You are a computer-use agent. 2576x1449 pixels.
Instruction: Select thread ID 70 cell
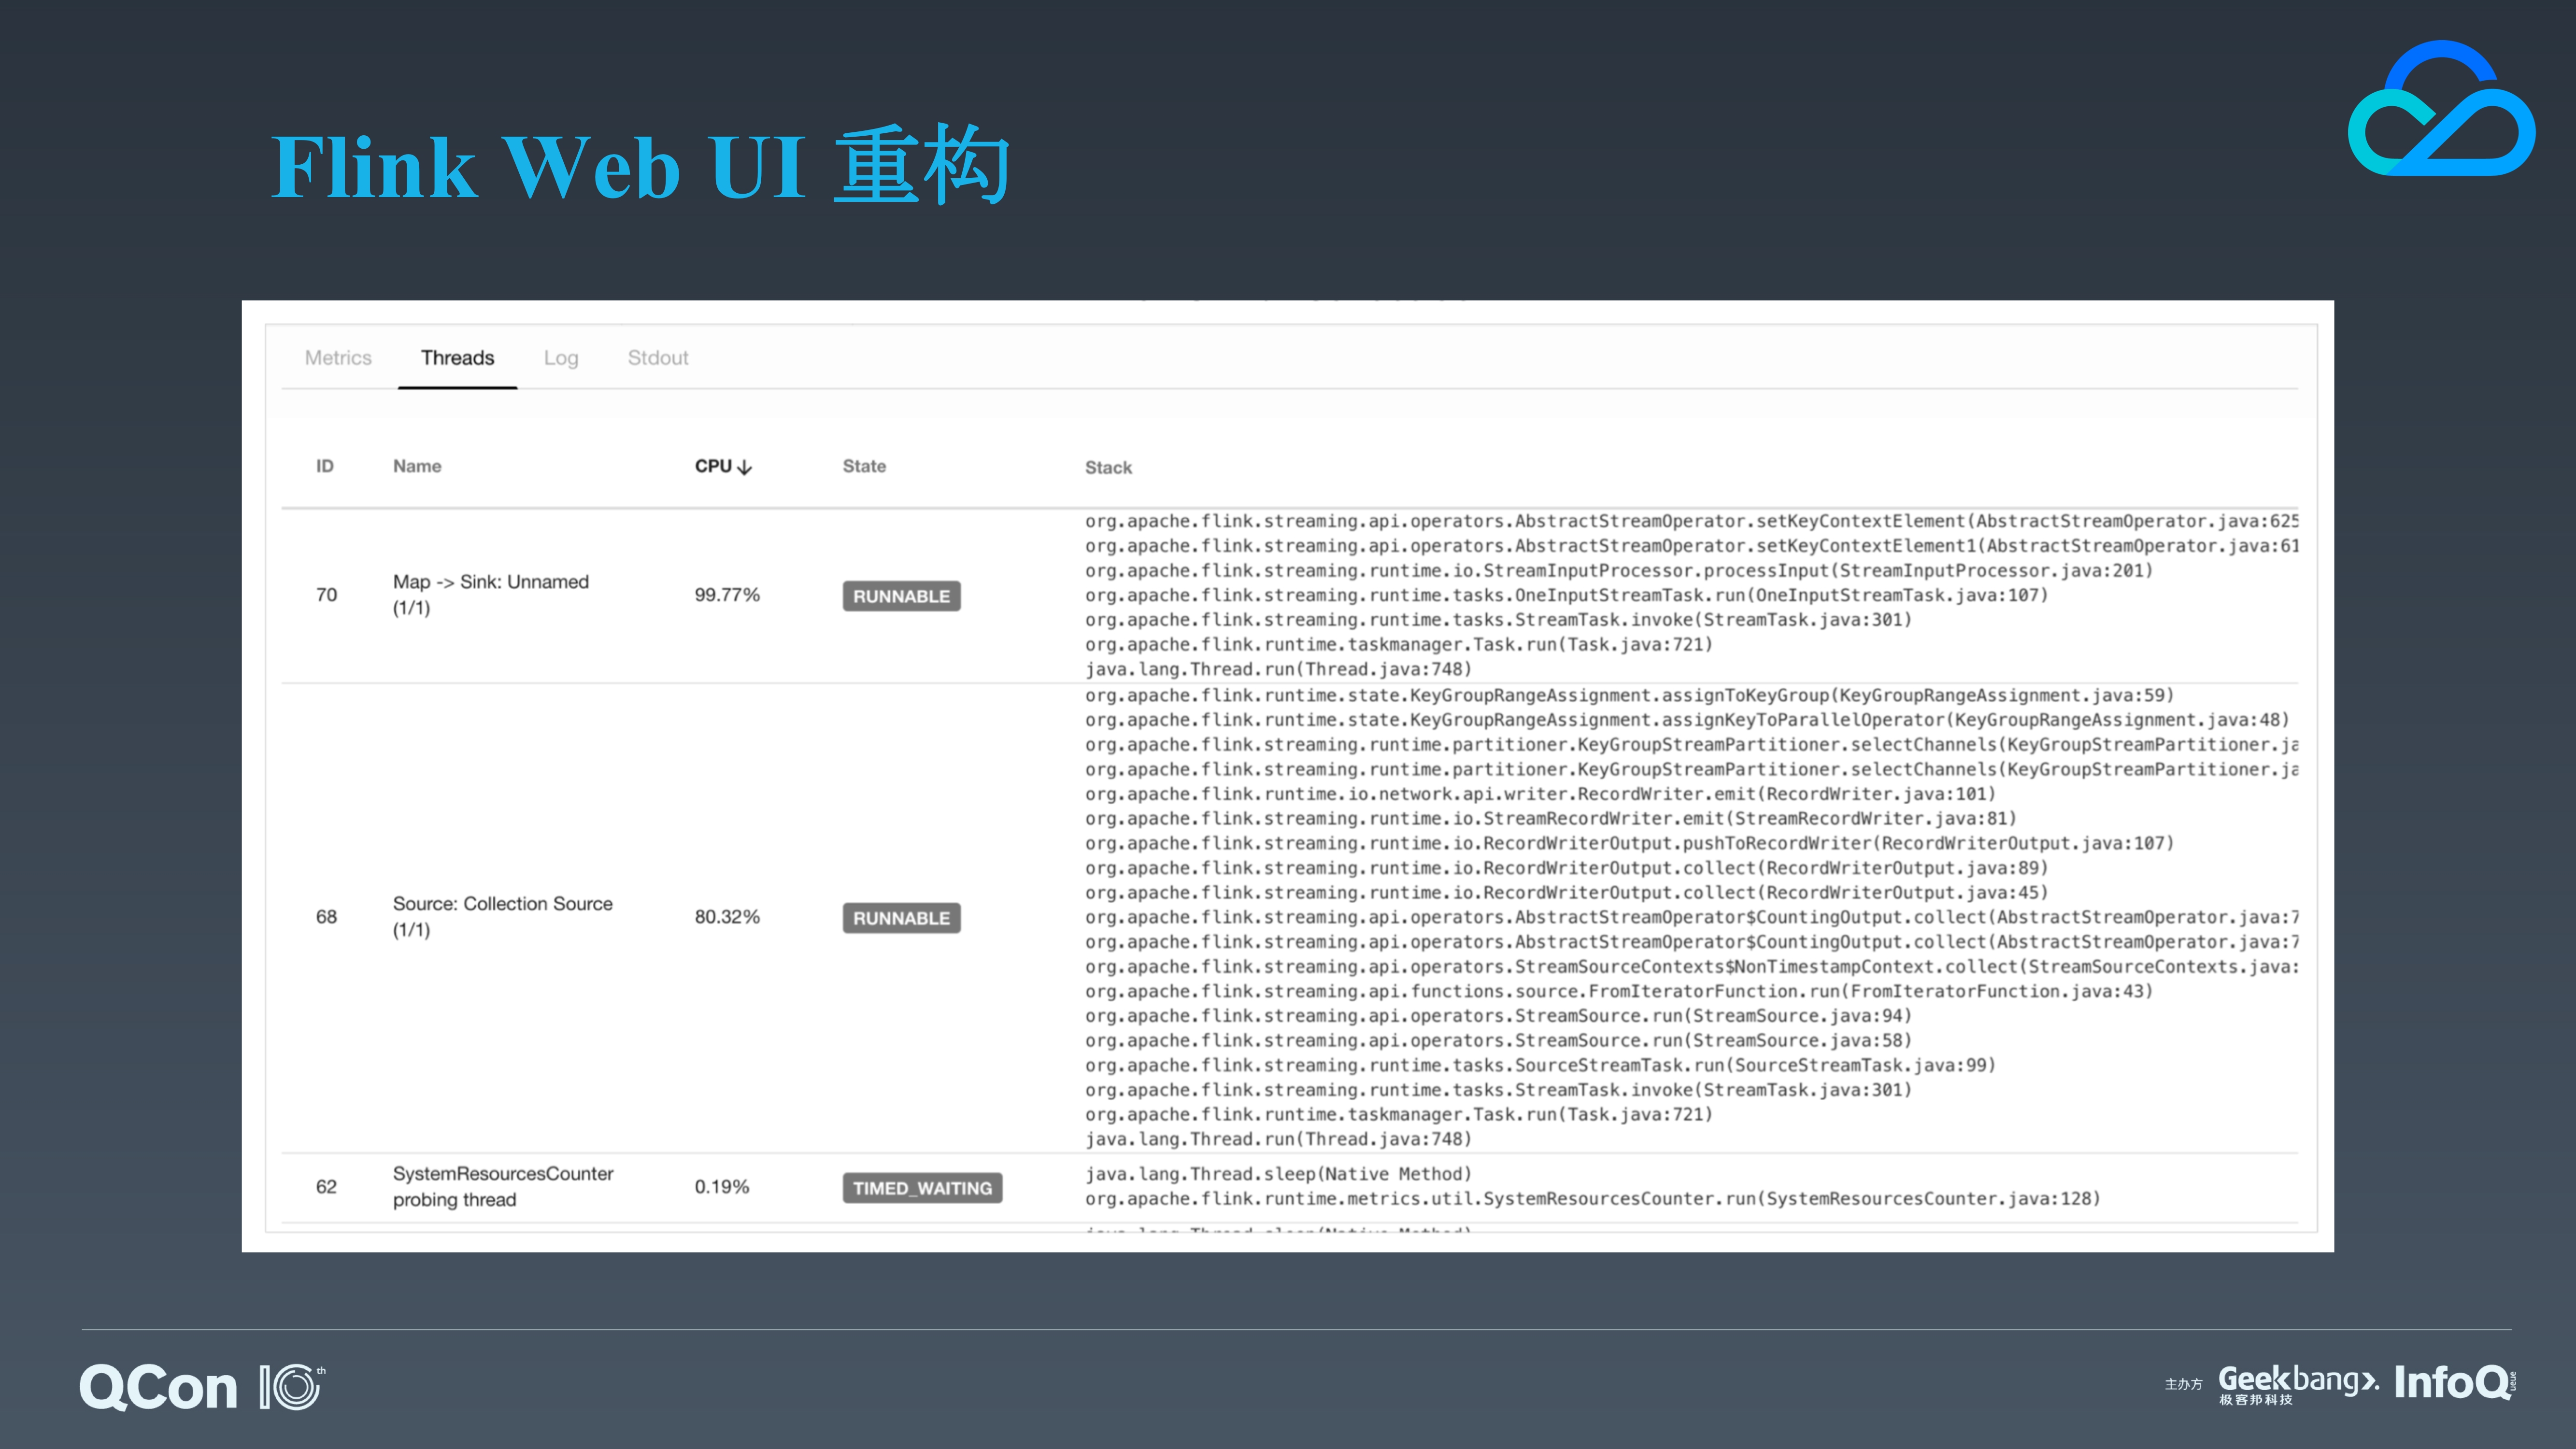coord(326,595)
